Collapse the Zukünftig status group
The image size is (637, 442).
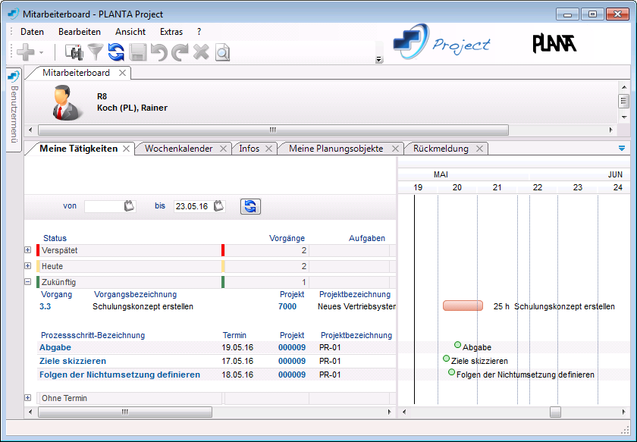pos(28,282)
